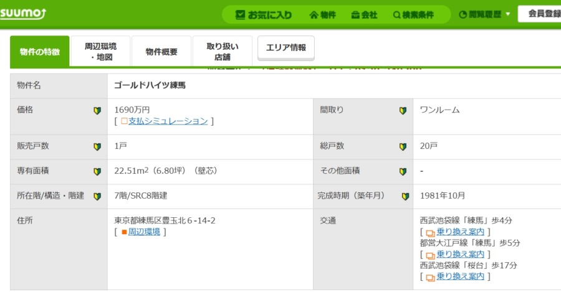Open saved companies (会社) in header
Screen dimensions: 561x292
coord(364,15)
